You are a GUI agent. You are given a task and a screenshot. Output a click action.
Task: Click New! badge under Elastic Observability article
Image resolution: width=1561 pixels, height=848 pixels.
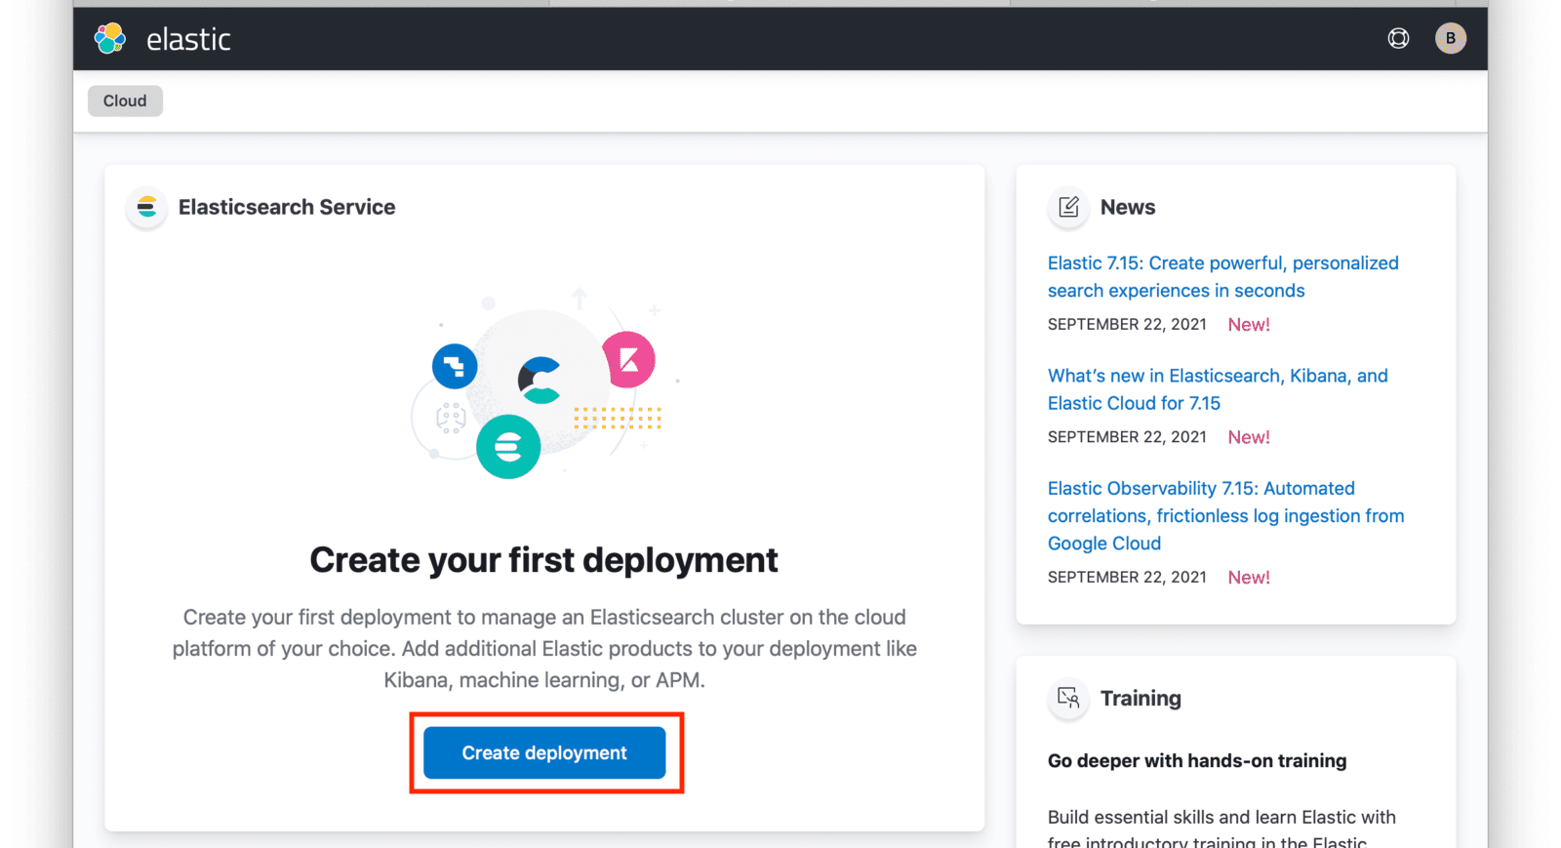point(1249,577)
